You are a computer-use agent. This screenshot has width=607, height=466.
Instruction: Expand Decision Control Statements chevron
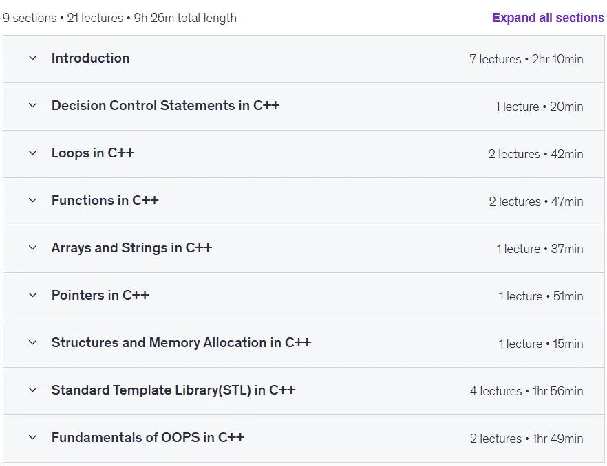click(x=33, y=106)
